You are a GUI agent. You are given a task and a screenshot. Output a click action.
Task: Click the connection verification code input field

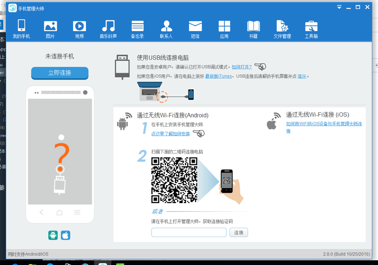pyautogui.click(x=189, y=232)
